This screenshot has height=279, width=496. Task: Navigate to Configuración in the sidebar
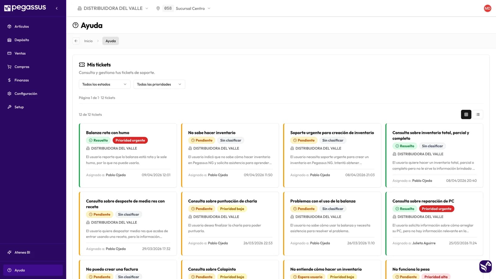click(33, 94)
